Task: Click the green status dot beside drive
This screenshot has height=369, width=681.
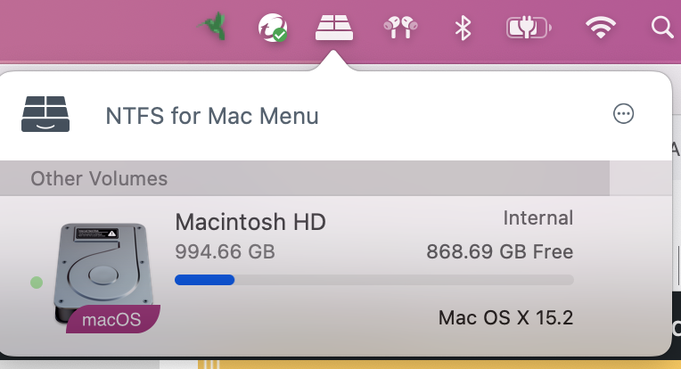Action: tap(37, 283)
